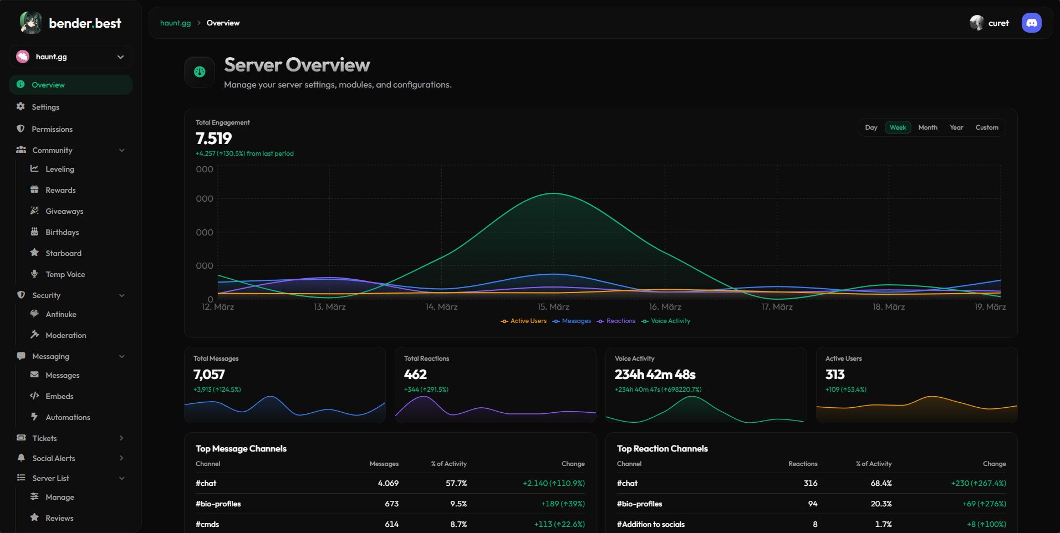Open the Embeds code icon

[x=34, y=396]
